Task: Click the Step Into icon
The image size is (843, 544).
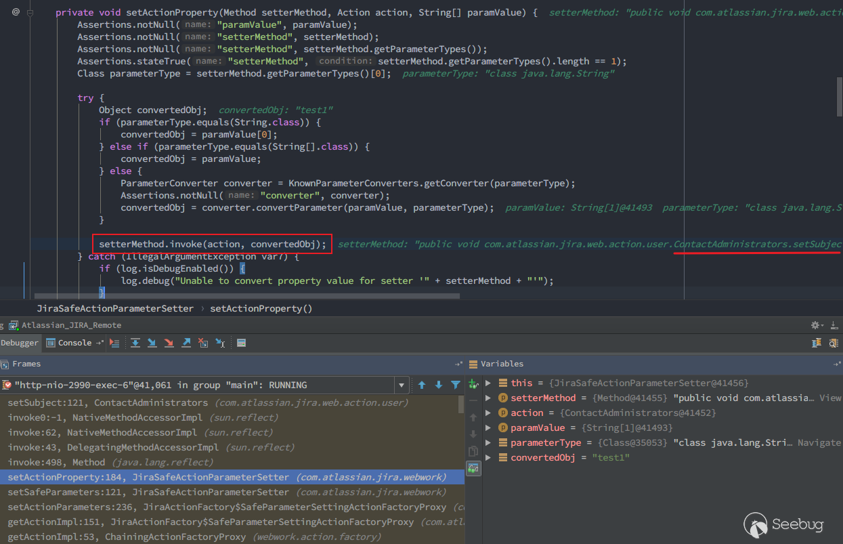Action: [x=152, y=343]
